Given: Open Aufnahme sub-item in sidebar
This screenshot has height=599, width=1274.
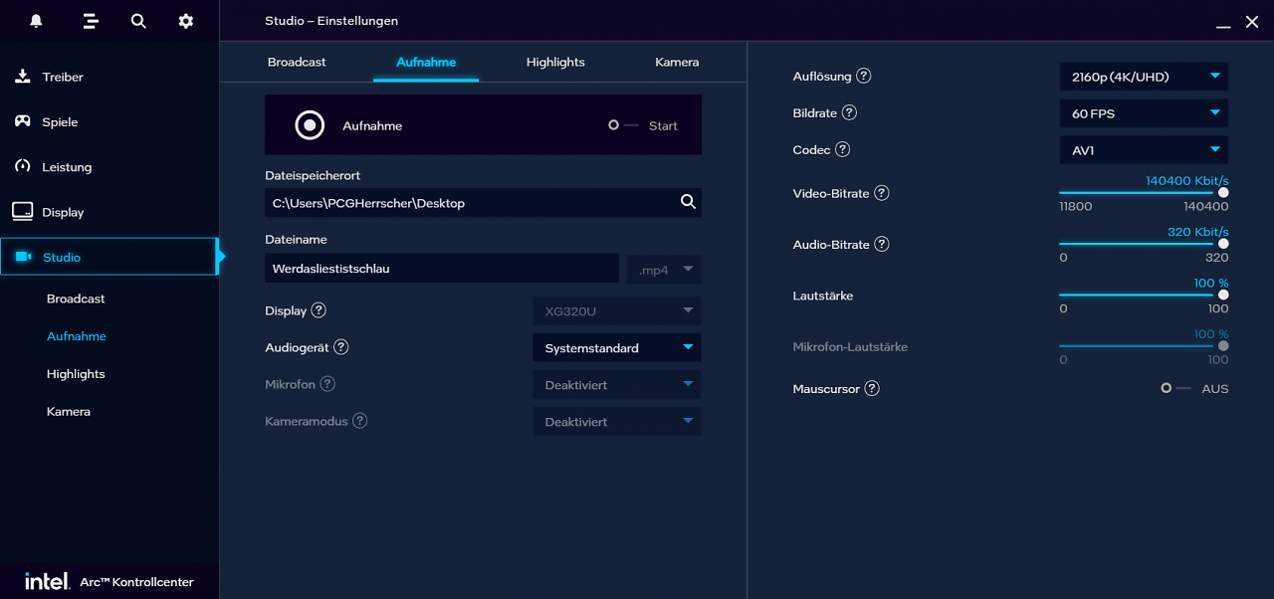Looking at the screenshot, I should [77, 336].
